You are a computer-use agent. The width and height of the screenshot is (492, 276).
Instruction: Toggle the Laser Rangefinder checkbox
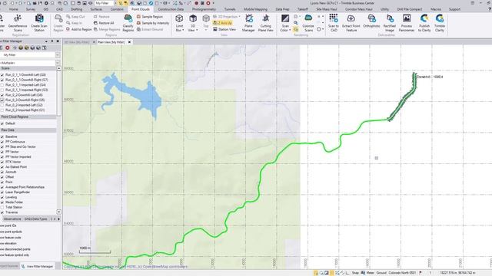tap(2, 192)
